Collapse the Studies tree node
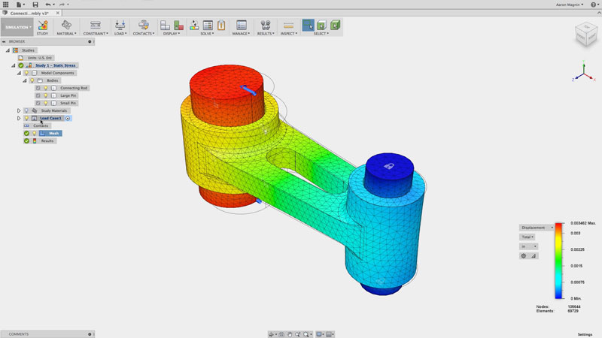The image size is (602, 338). 8,50
